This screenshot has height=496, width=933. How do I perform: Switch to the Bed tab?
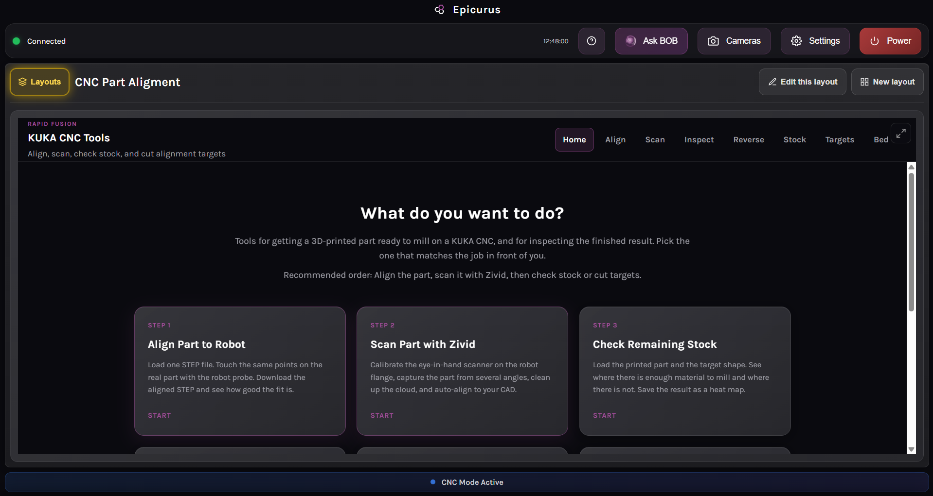[880, 139]
